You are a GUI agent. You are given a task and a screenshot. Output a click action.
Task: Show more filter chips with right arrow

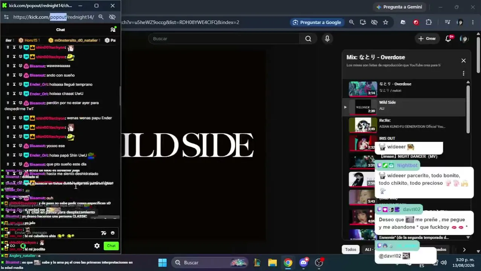tap(464, 249)
